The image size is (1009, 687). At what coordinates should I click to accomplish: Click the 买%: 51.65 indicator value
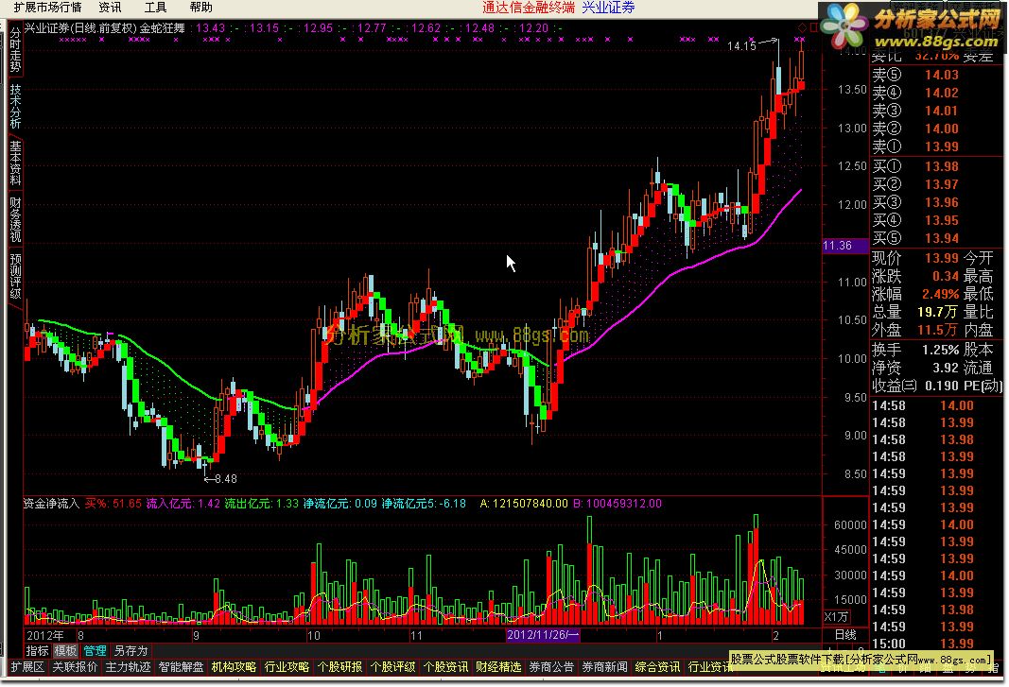(113, 503)
